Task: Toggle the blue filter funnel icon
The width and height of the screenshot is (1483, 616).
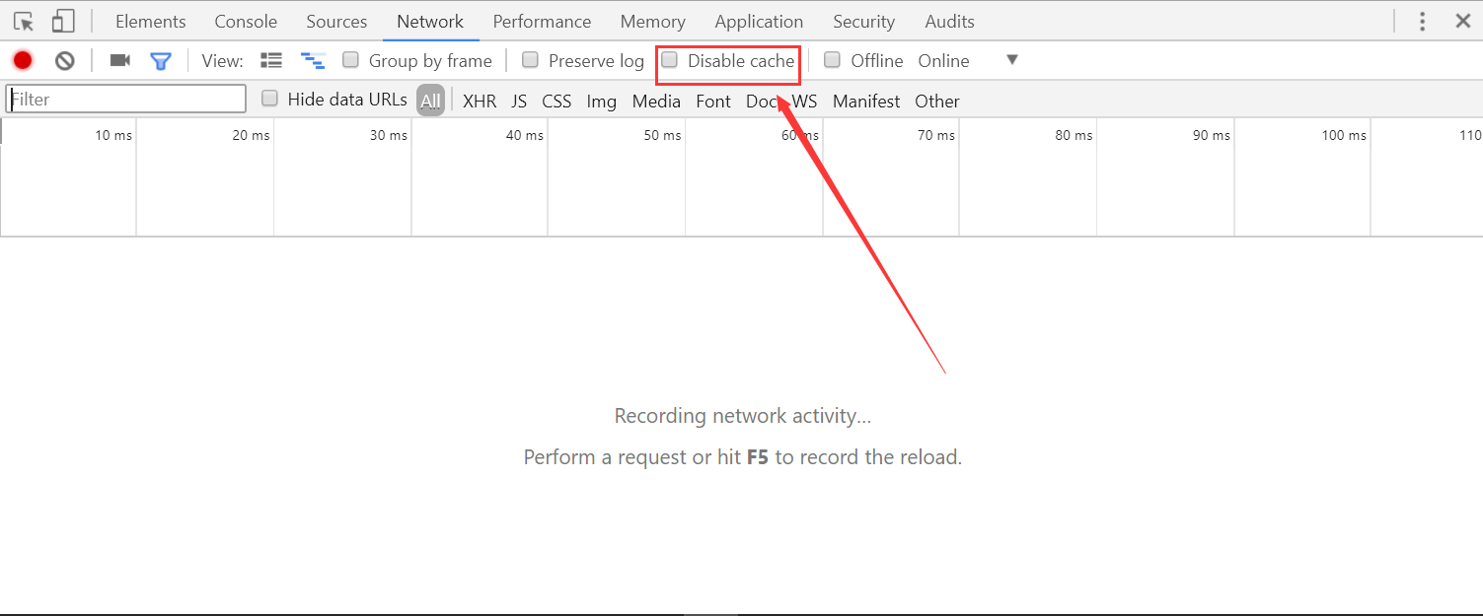Action: pyautogui.click(x=161, y=61)
